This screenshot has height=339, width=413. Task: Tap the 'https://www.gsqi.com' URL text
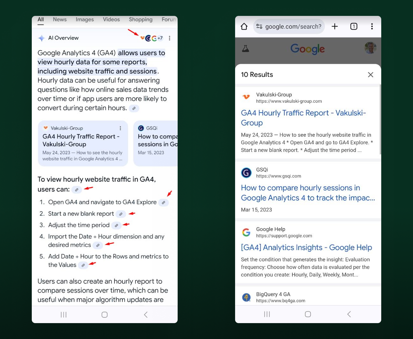(279, 176)
